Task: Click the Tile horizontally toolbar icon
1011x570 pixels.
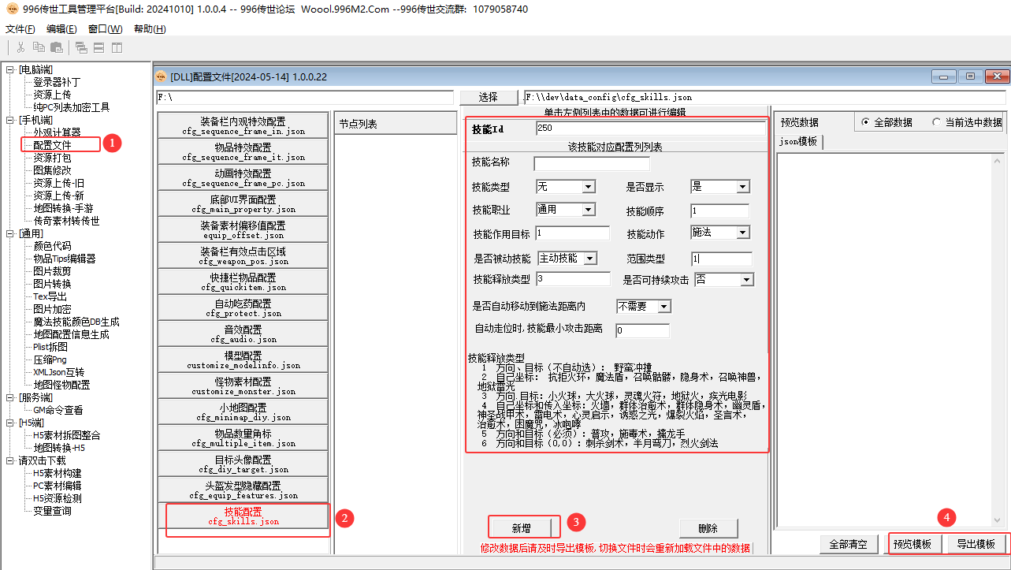Action: pos(99,47)
